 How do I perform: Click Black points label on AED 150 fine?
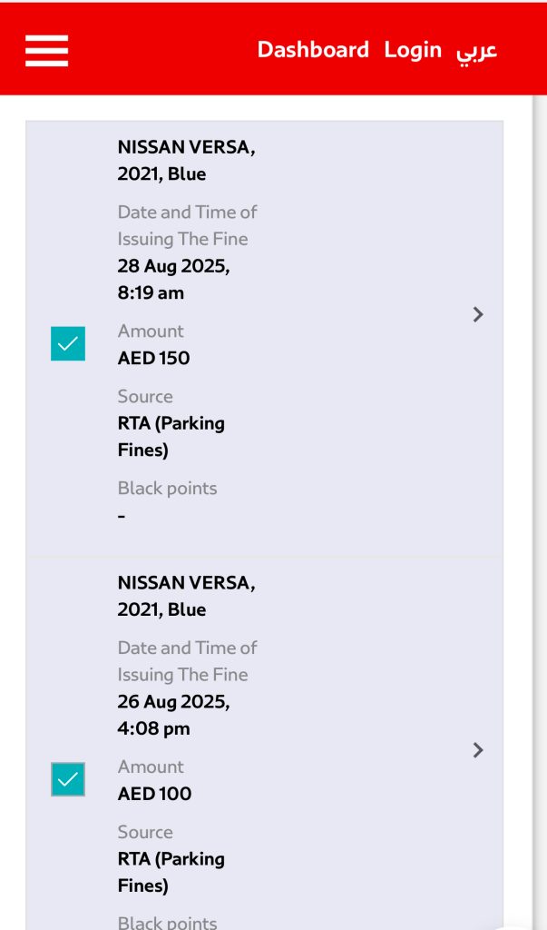click(x=167, y=489)
